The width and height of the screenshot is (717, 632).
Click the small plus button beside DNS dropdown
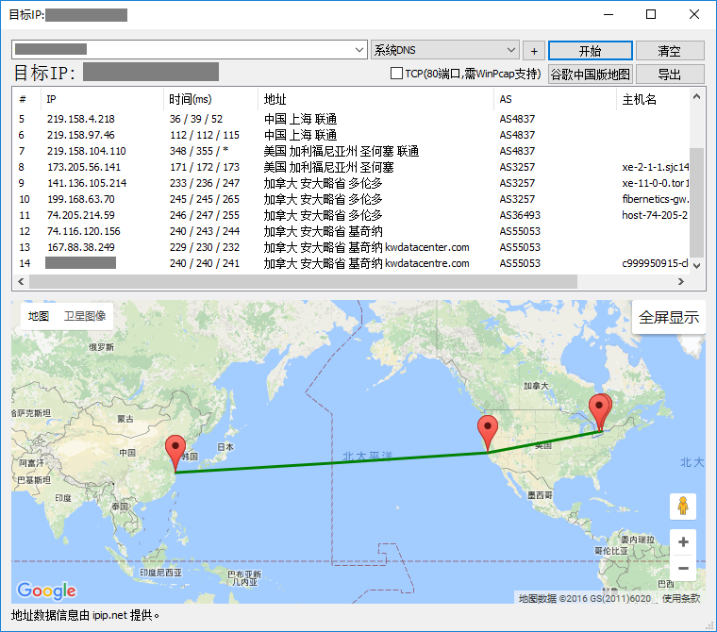click(x=534, y=50)
